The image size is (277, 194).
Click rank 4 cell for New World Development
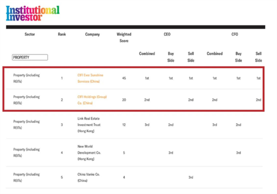(62, 153)
